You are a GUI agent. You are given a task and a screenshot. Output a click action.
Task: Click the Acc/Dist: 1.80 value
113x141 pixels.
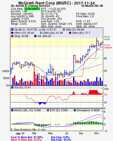tap(19, 11)
